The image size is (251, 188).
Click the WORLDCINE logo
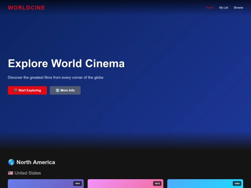(x=26, y=8)
